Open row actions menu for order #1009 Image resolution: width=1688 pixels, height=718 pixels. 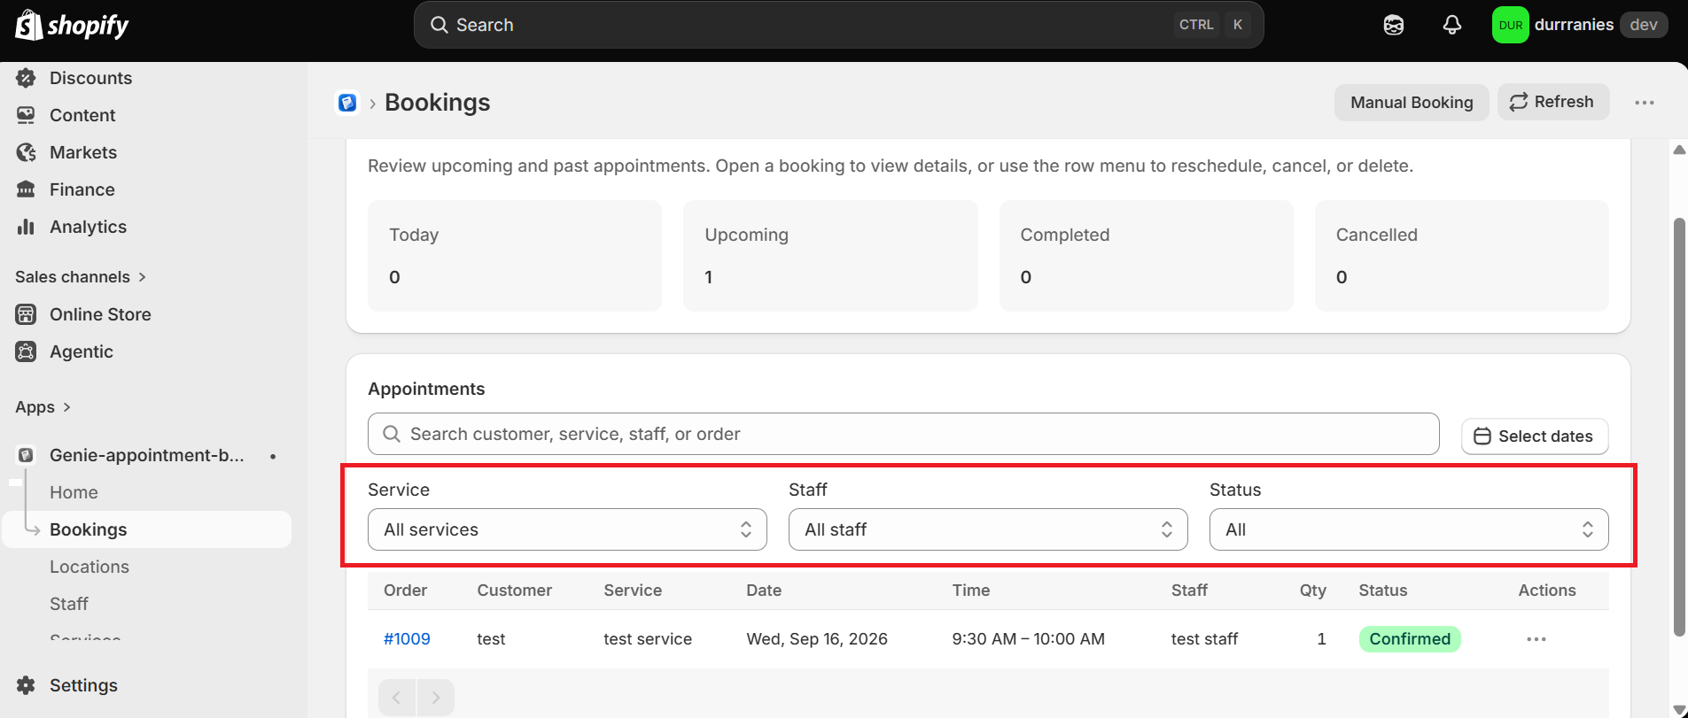tap(1536, 639)
